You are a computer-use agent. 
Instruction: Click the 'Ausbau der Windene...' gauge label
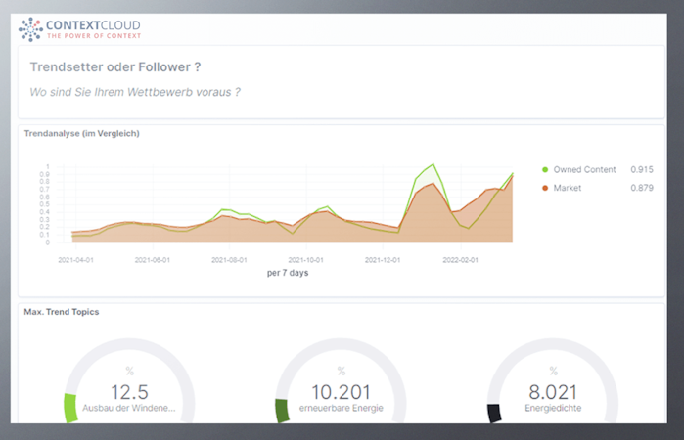129,408
